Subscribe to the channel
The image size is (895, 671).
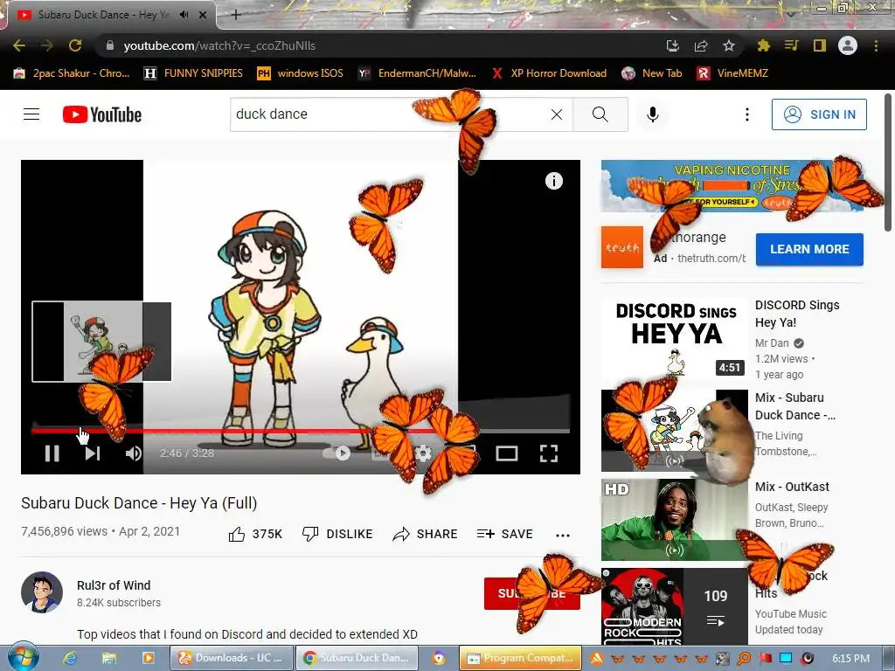[x=532, y=593]
